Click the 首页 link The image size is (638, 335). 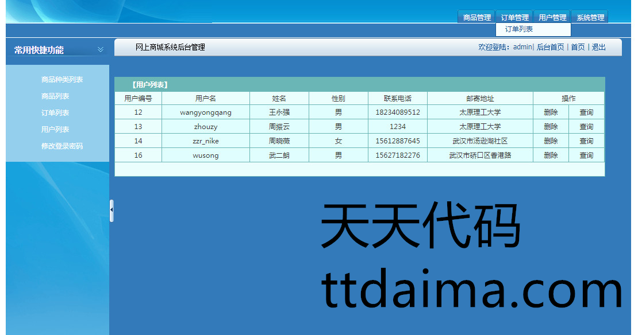(x=578, y=47)
